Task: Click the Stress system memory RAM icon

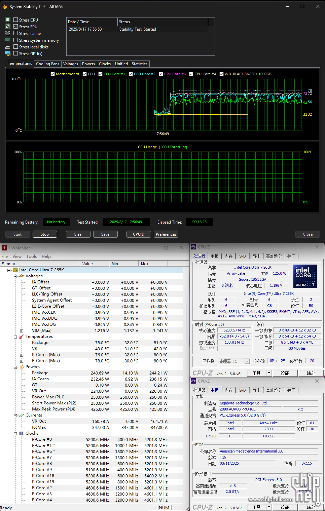Action: 8,40
